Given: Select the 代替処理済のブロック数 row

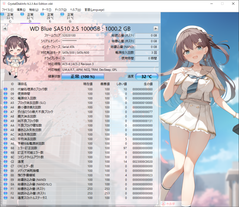Looking at the screenshot, I should pos(79,89).
